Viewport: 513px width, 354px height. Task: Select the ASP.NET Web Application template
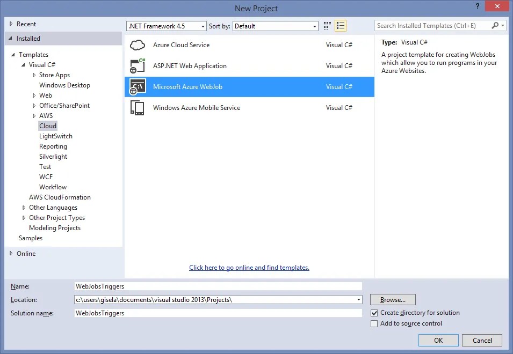[x=249, y=66]
